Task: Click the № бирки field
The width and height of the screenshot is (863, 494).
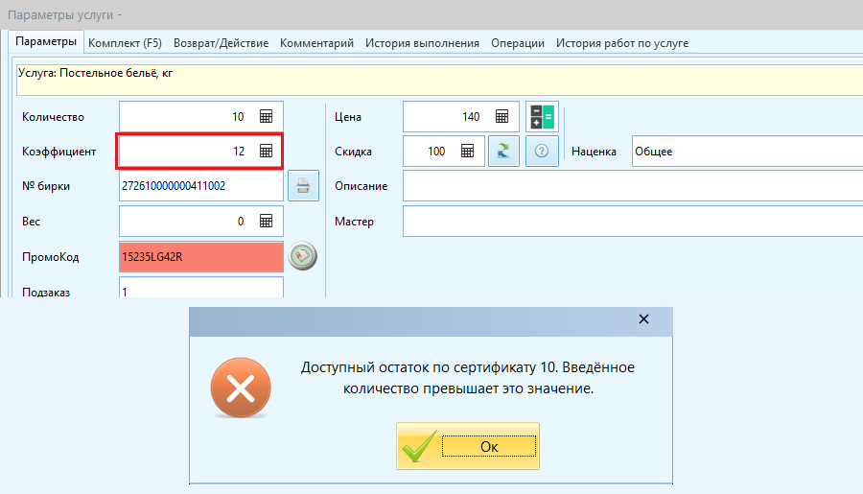Action: pos(201,185)
